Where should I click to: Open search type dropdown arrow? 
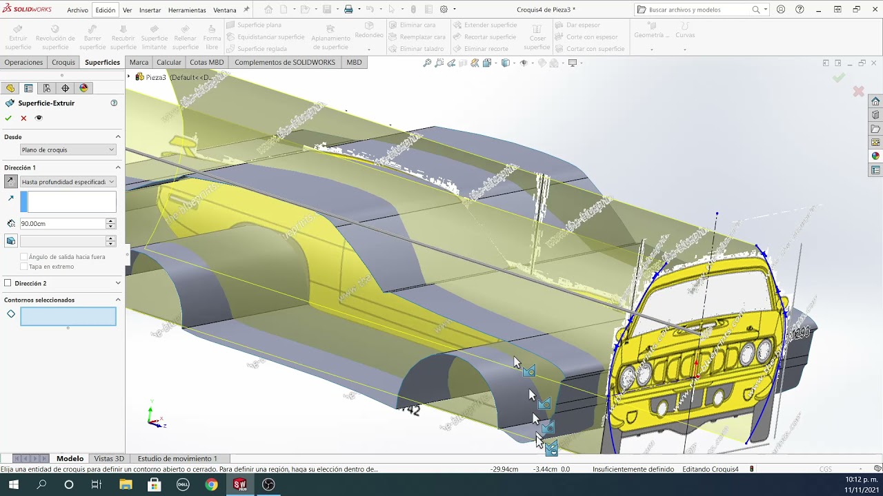[x=766, y=10]
